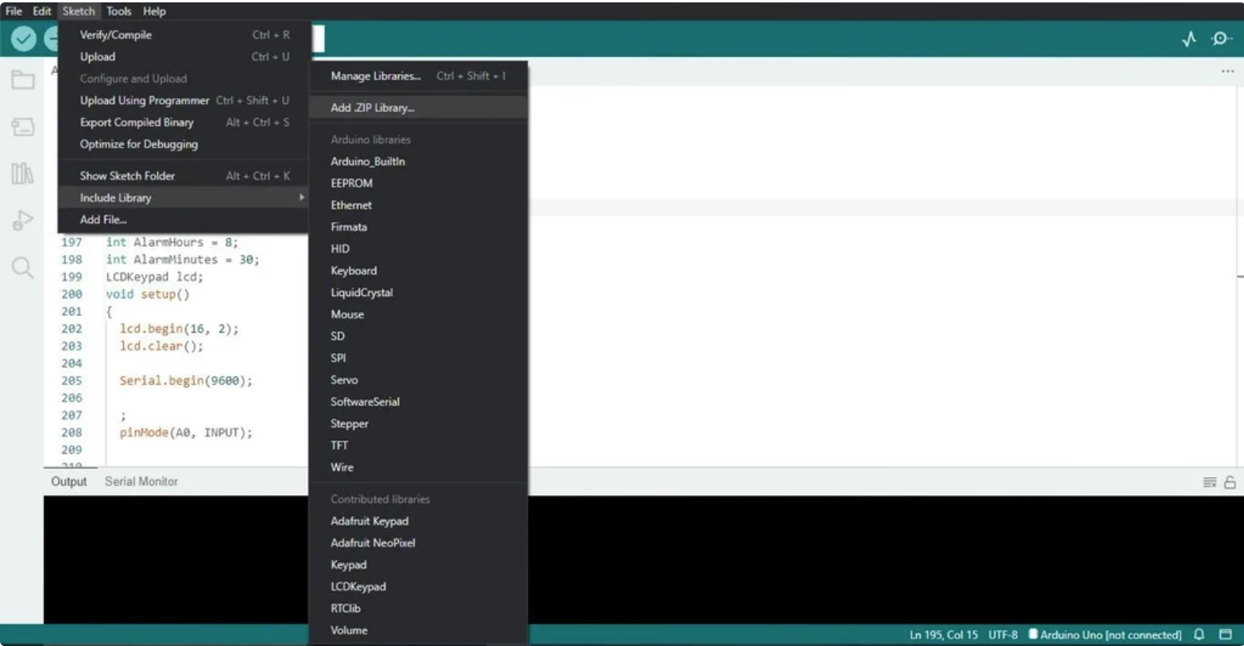This screenshot has width=1244, height=646.
Task: Select Upload Using Programmer
Action: point(184,101)
